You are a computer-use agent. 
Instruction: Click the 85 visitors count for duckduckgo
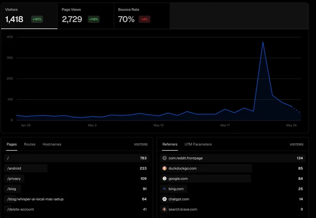click(x=301, y=168)
